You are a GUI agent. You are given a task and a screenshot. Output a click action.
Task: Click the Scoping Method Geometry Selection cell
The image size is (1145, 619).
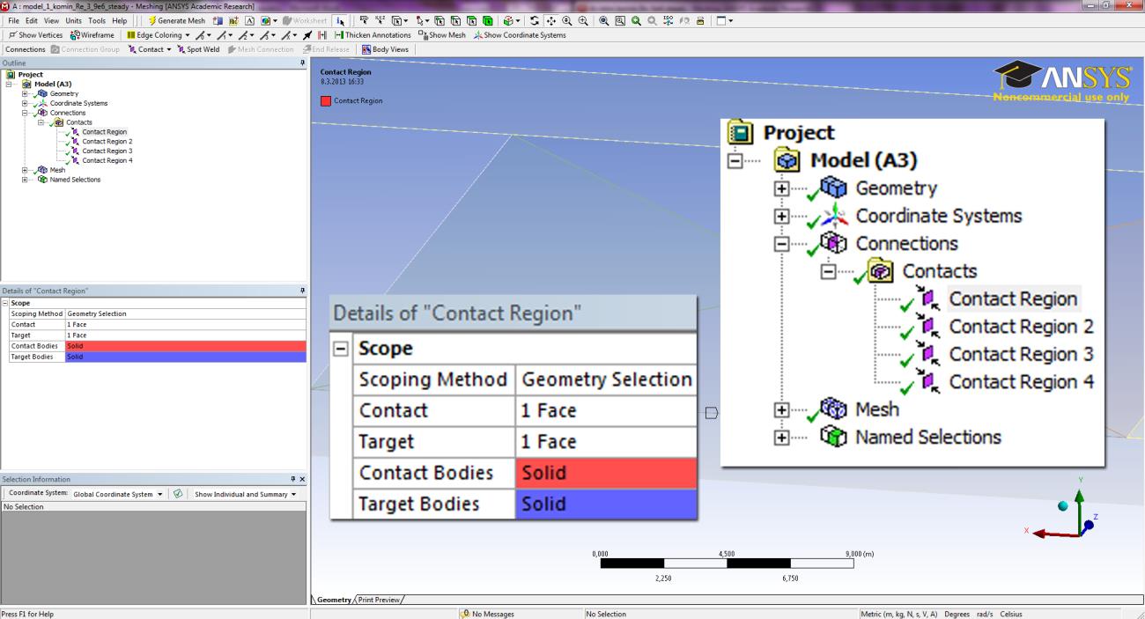click(x=186, y=313)
